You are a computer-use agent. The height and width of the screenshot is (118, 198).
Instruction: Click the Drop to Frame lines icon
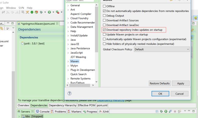tap(23, 12)
